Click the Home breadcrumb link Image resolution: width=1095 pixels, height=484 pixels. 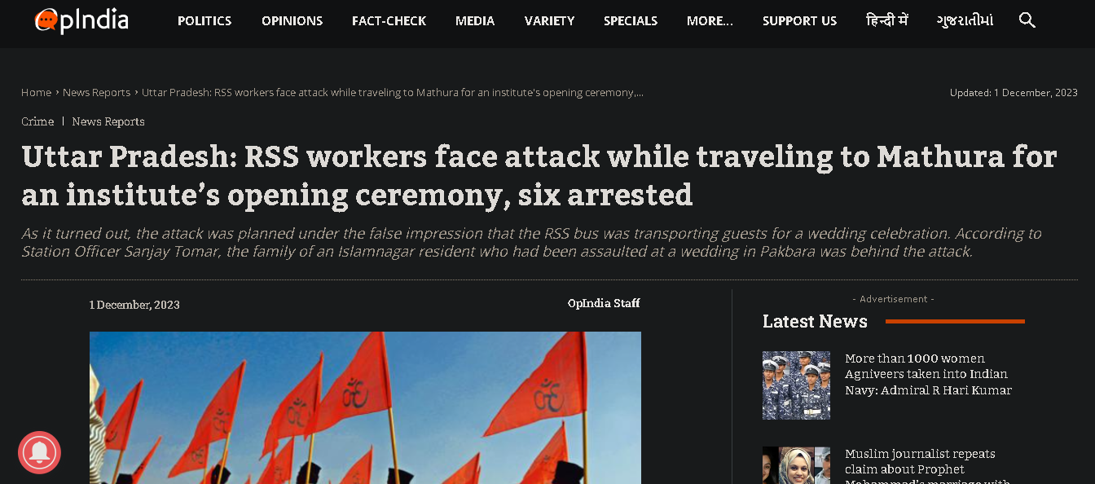tap(36, 93)
